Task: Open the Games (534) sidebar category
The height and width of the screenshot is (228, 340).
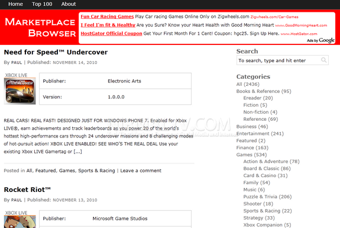Action: click(x=251, y=155)
